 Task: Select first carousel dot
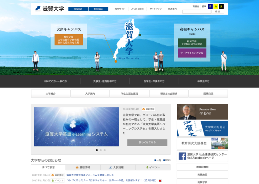[x=97, y=150]
